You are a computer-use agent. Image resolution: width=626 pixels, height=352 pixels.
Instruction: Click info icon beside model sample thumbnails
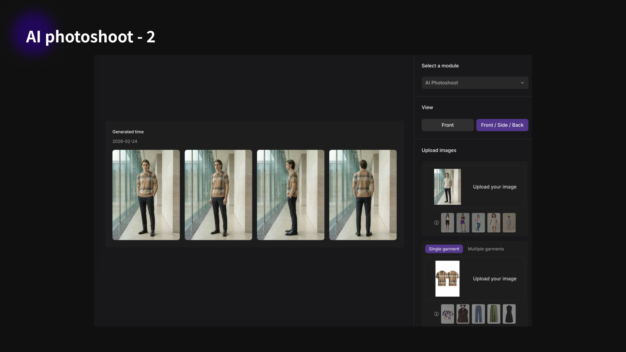tap(436, 223)
